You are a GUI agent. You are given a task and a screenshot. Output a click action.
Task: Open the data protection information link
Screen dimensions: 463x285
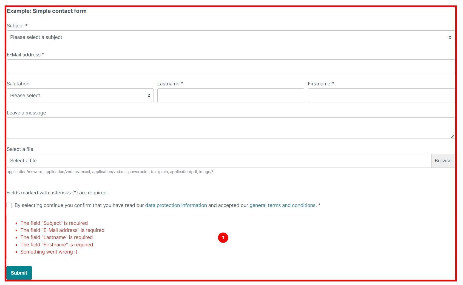pyautogui.click(x=176, y=205)
